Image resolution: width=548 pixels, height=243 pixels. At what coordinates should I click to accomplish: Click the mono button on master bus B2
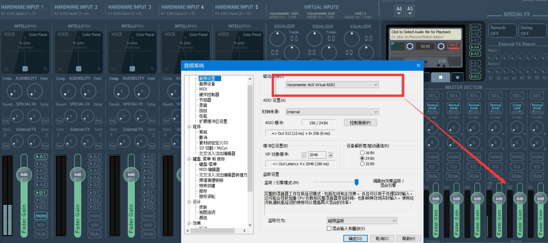click(x=517, y=157)
